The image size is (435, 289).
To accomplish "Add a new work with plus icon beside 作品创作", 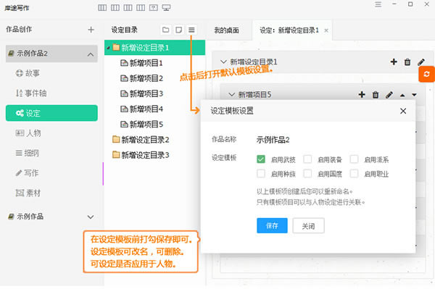I will 91,30.
